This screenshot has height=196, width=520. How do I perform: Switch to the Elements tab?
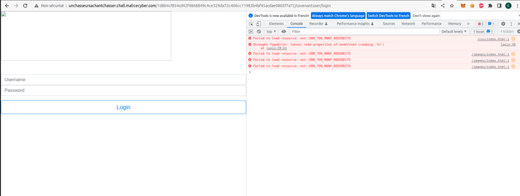[x=276, y=23]
